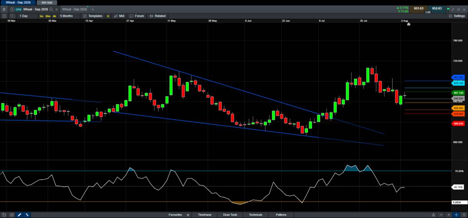Click the last icon in the bottom toolbar
Screen dimensions: 468x218
coord(463,214)
